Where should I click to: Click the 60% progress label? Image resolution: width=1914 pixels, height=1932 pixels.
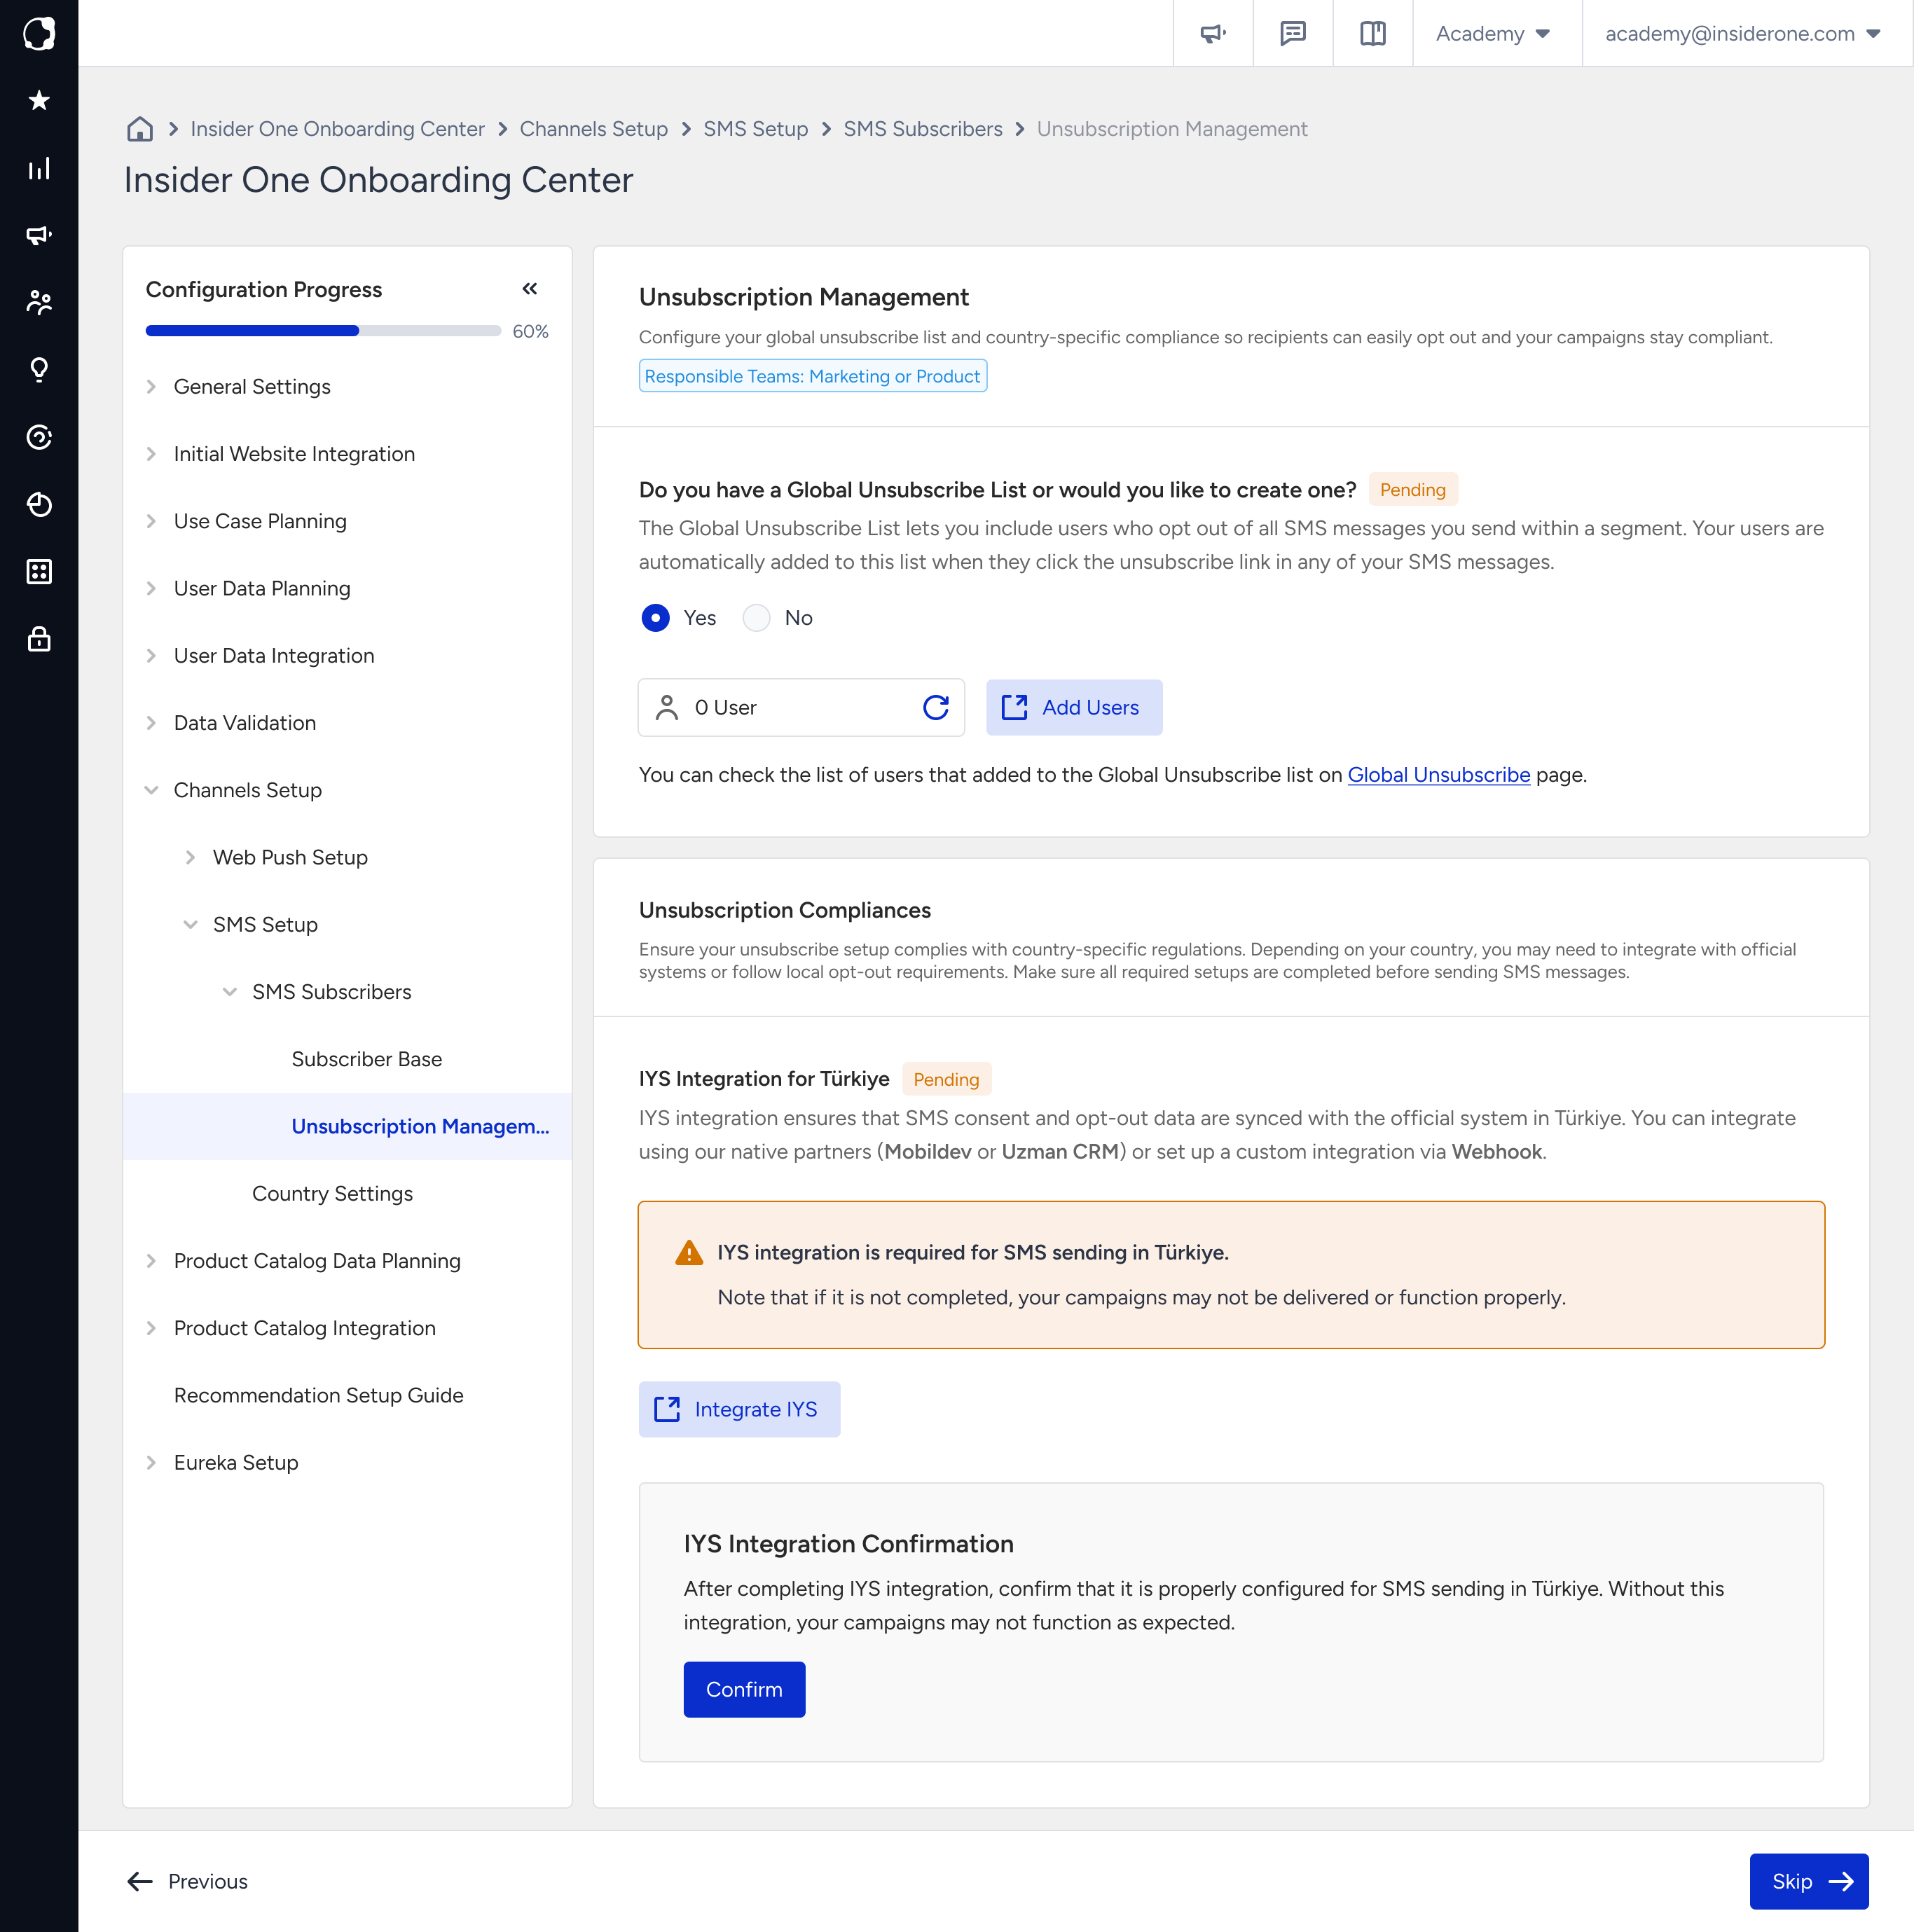[x=530, y=331]
